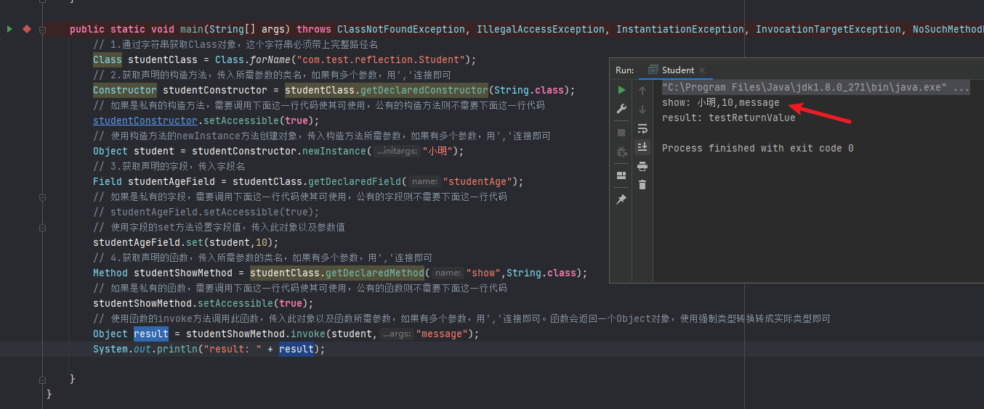Image resolution: width=984 pixels, height=409 pixels.
Task: Click the highlighted result variable in println
Action: click(297, 350)
